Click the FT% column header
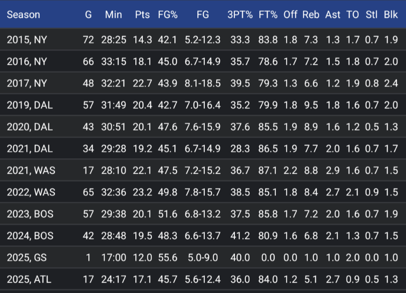Viewport: 406px width, 293px height. [x=268, y=15]
